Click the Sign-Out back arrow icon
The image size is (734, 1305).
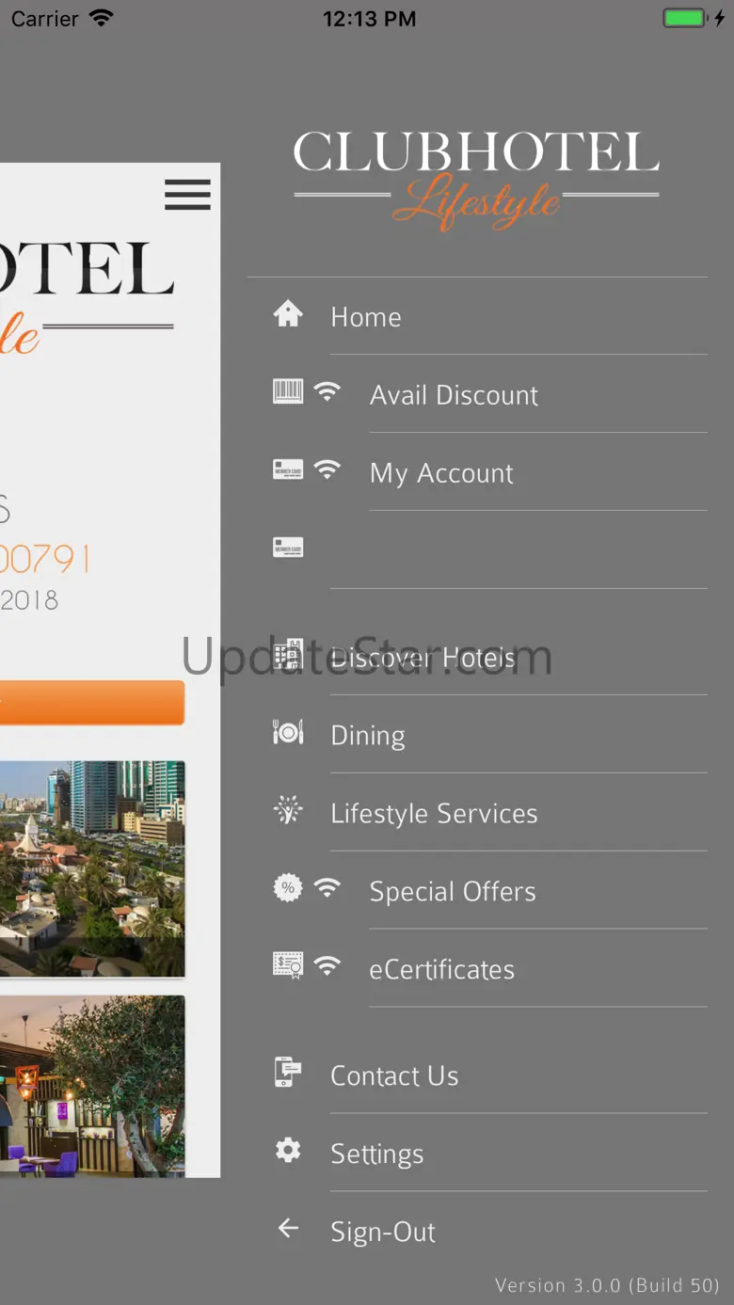pos(288,1228)
